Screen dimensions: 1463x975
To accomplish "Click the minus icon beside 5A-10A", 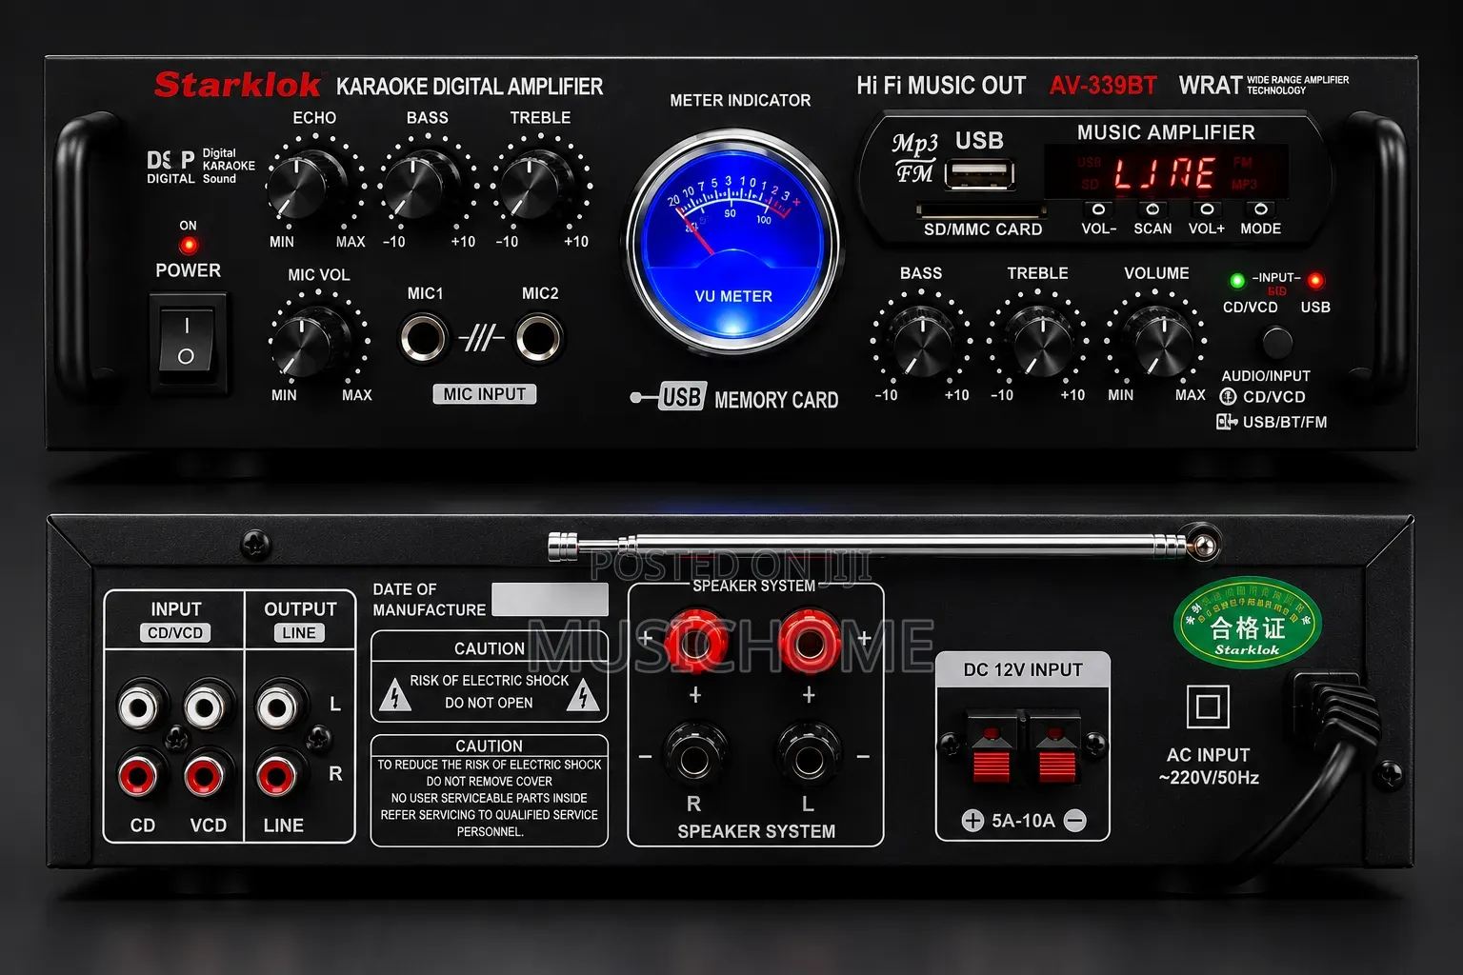I will [1075, 821].
